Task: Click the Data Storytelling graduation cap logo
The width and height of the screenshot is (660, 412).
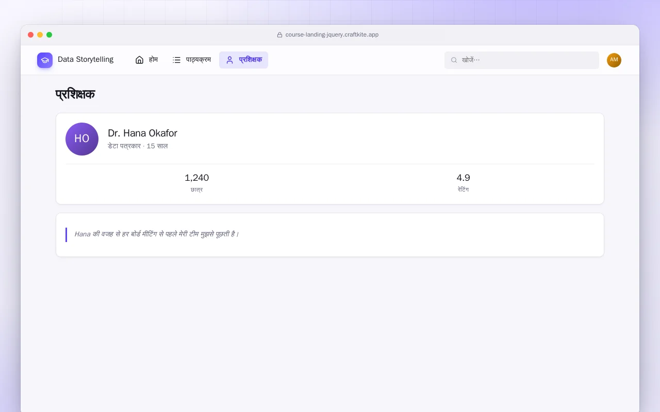Action: click(x=45, y=60)
